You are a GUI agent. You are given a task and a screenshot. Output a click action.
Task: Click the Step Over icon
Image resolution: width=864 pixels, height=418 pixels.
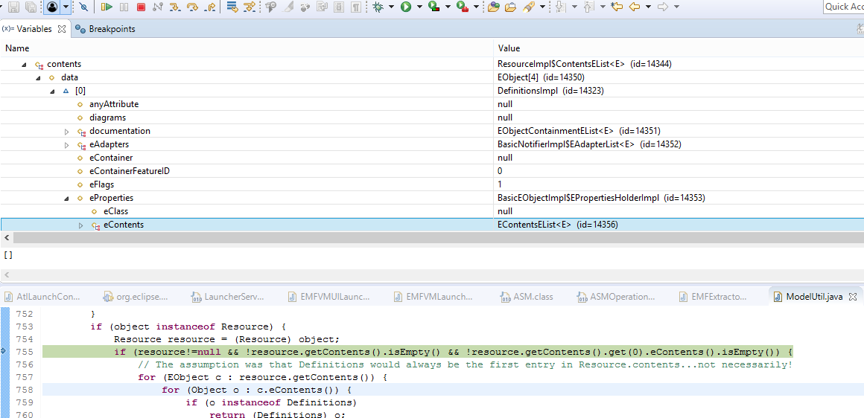pyautogui.click(x=192, y=7)
